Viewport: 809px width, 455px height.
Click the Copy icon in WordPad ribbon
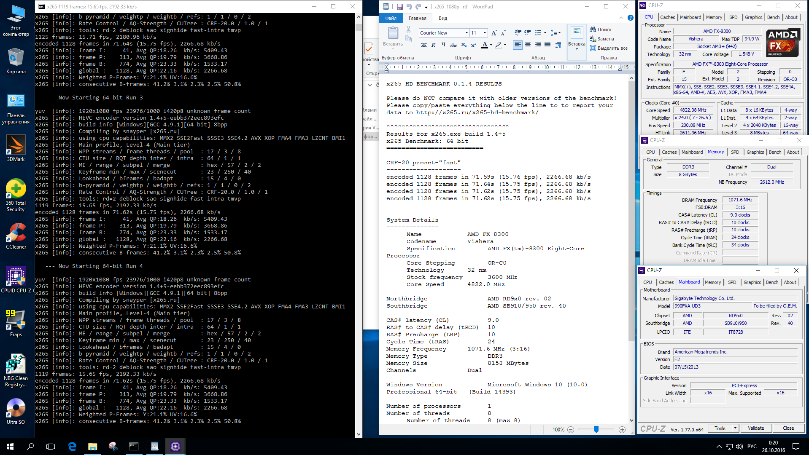point(408,39)
